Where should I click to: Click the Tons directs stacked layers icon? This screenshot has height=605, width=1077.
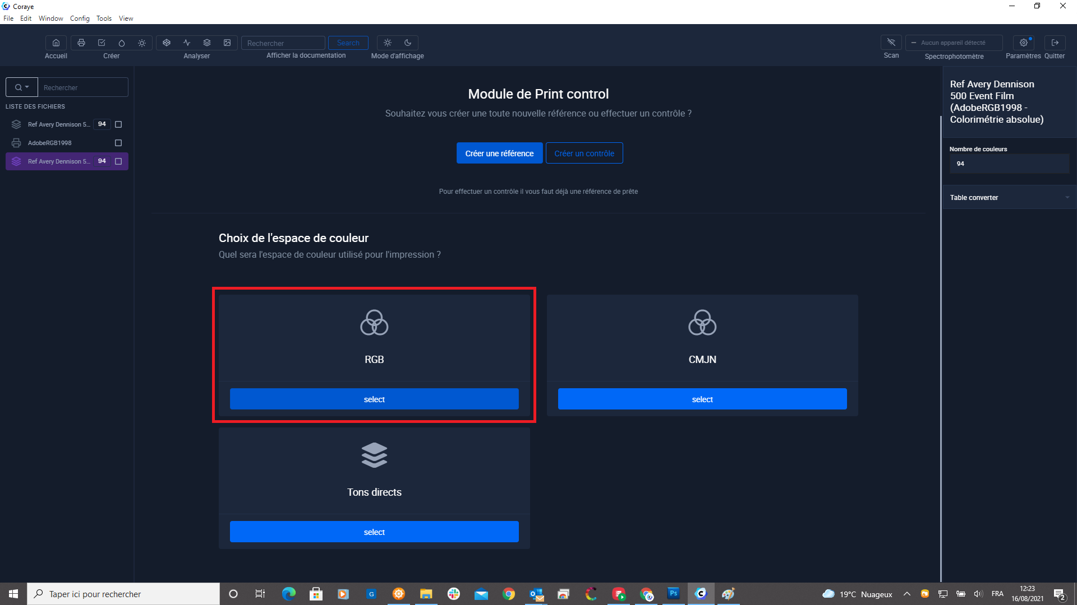(374, 455)
